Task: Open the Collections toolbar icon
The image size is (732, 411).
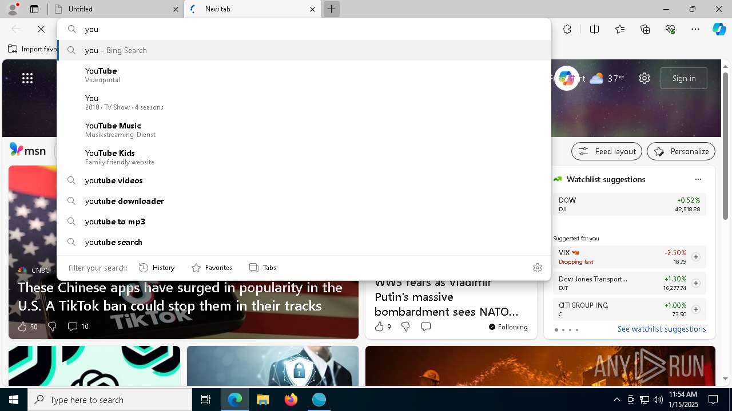Action: point(645,29)
